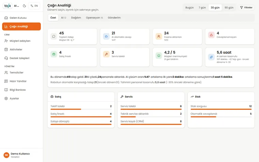Click the Çağrı Analitiği page heading
Viewport: 259px width, 162px height.
click(x=59, y=5)
